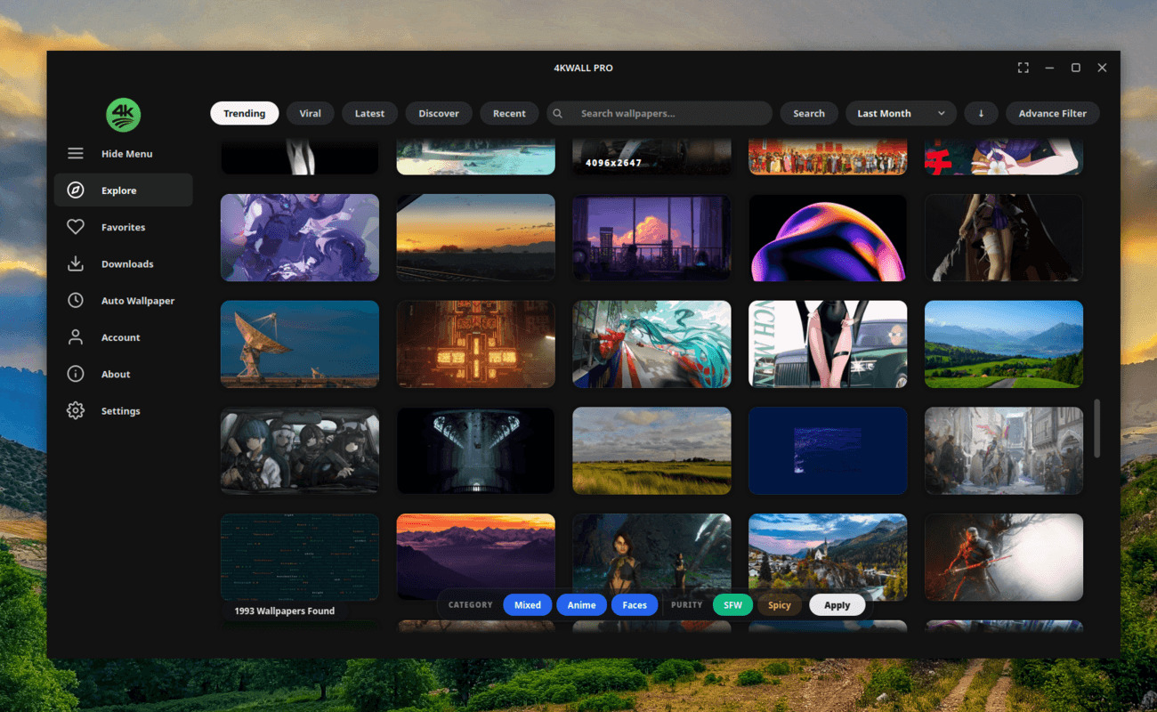Click the hamburger Hide Menu icon
Image resolution: width=1157 pixels, height=712 pixels.
click(x=76, y=154)
